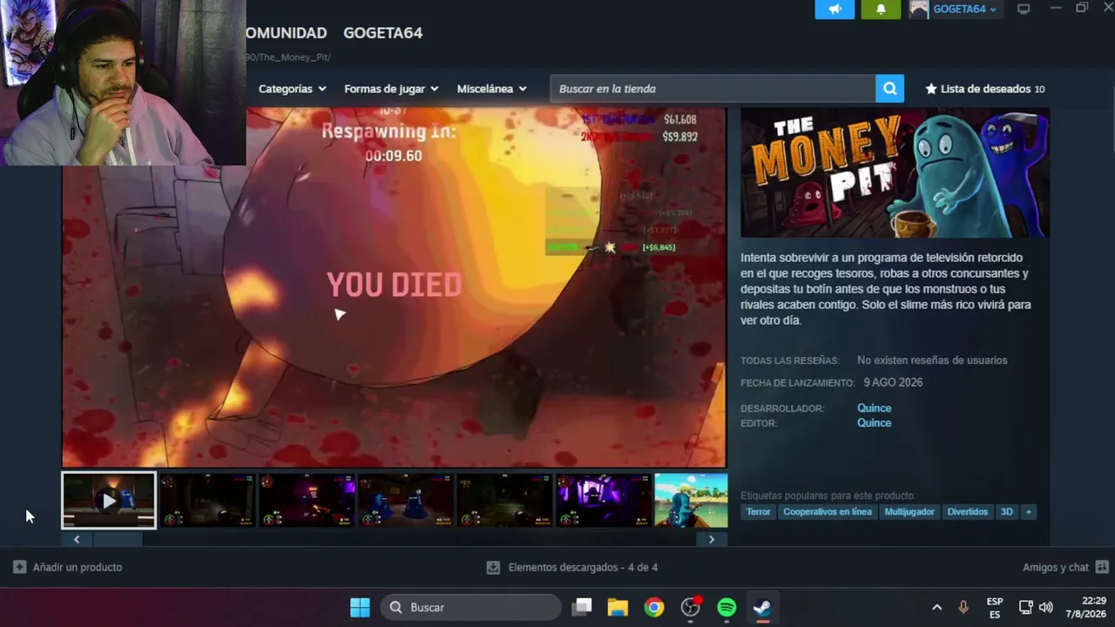Click the blue search magnifier button
The height and width of the screenshot is (627, 1115).
[x=889, y=89]
